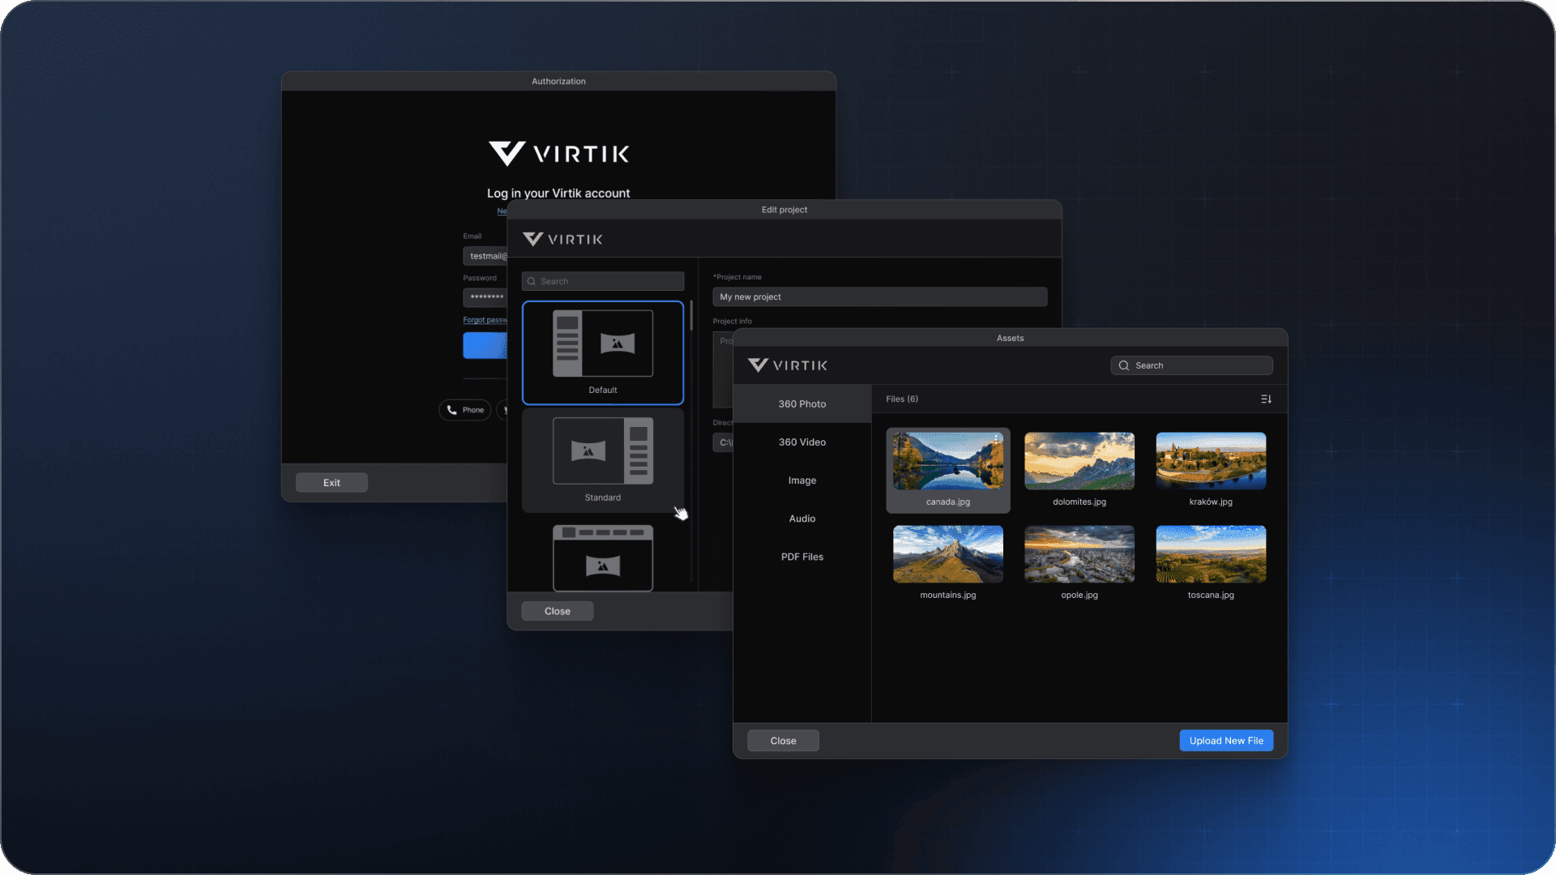
Task: Open the canada.jpg three-dot options menu
Action: coord(996,440)
